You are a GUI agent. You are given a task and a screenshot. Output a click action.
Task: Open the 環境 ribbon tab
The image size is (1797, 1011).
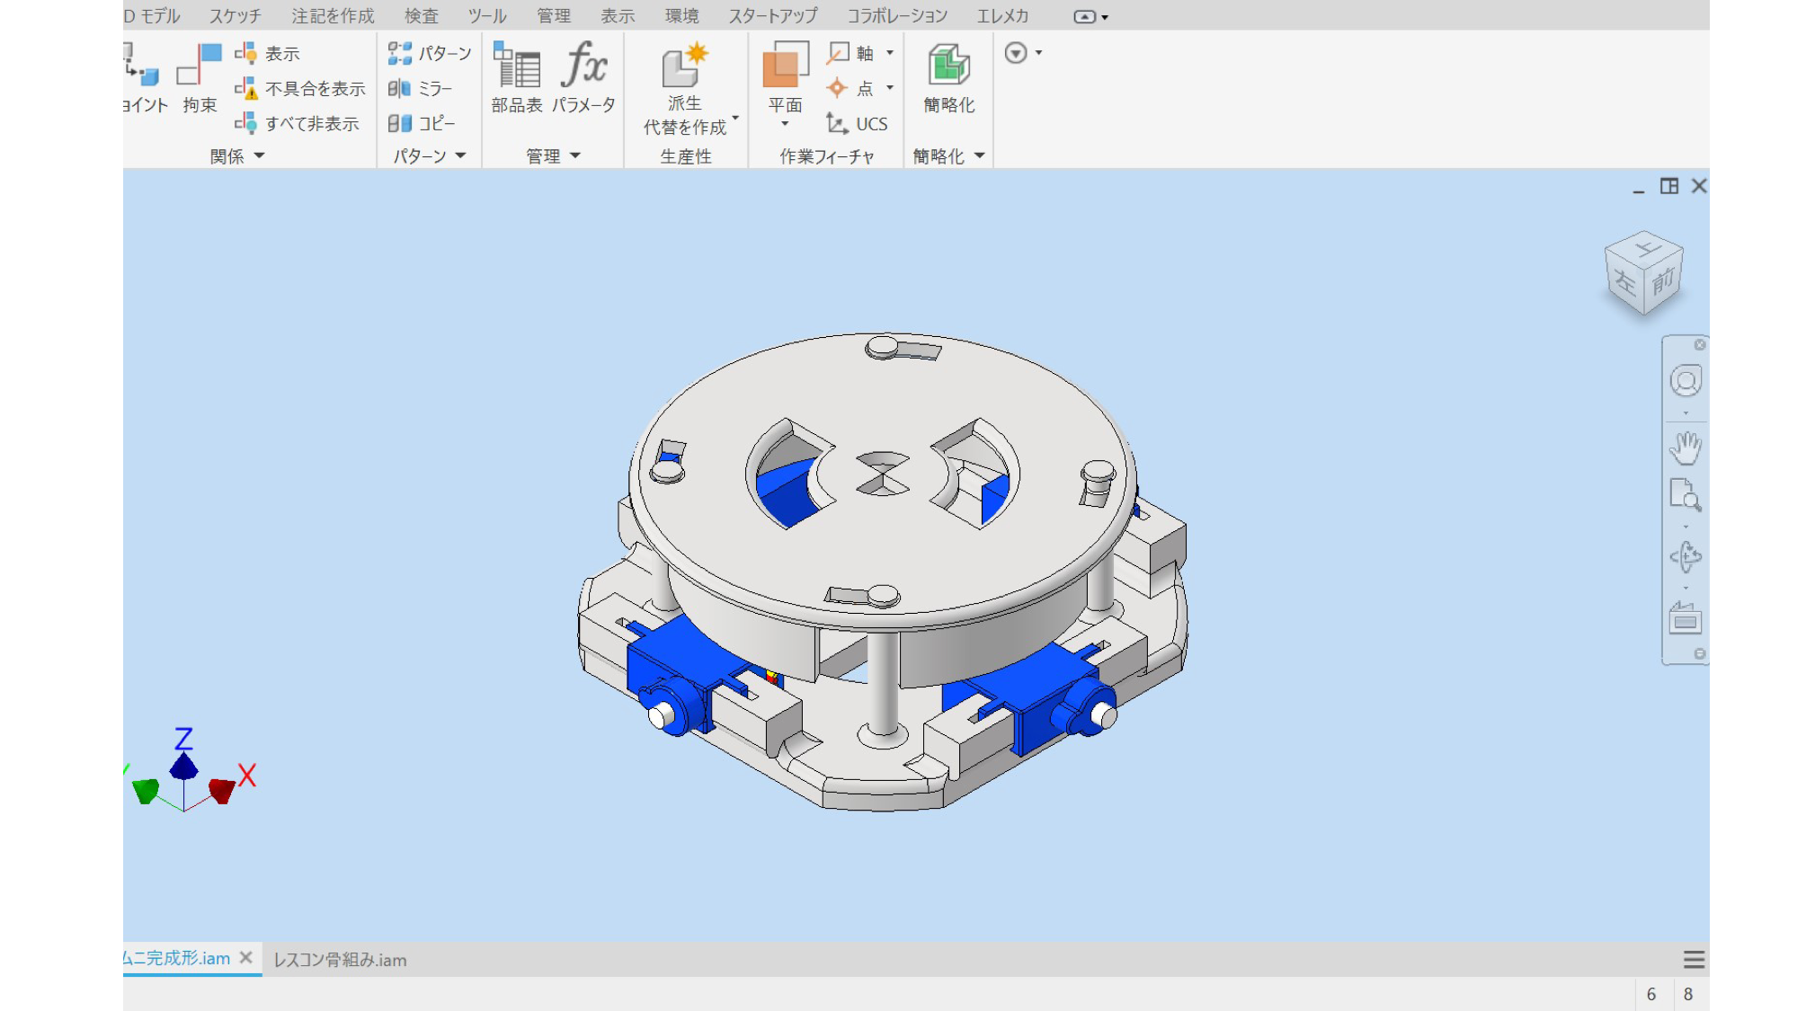681,16
